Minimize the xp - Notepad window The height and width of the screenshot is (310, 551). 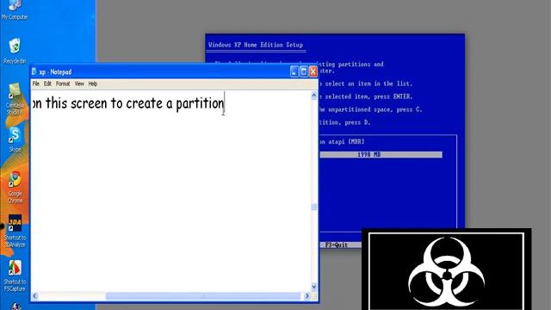(294, 71)
